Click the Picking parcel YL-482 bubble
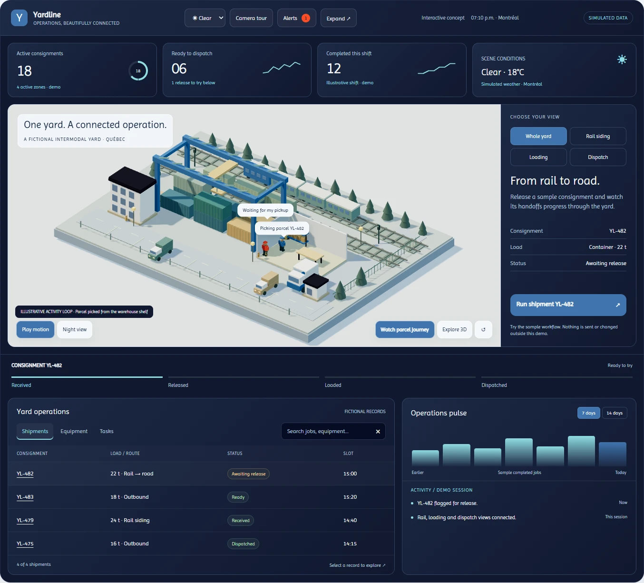The image size is (644, 583). (282, 228)
